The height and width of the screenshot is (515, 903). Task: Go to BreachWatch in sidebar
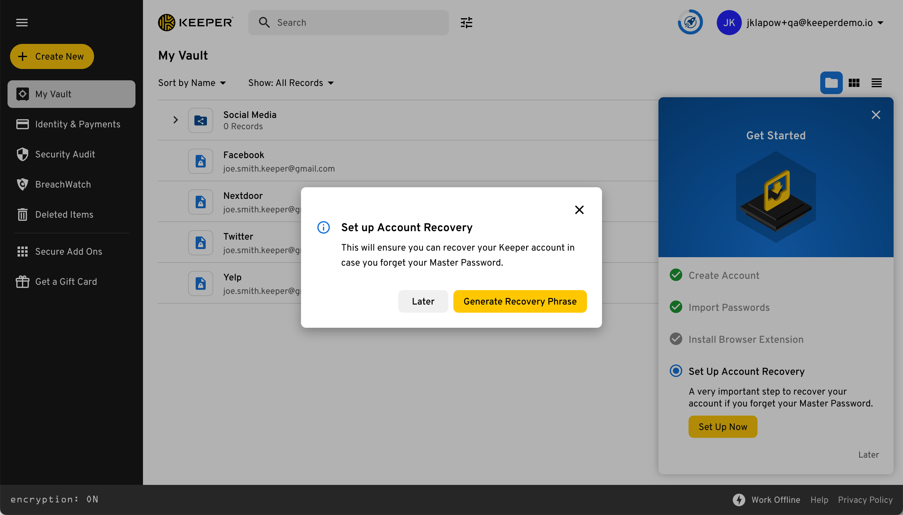click(63, 185)
